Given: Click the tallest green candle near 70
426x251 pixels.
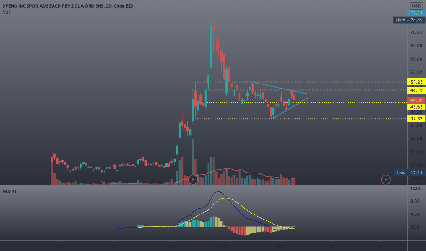Looking at the screenshot, I should (211, 47).
